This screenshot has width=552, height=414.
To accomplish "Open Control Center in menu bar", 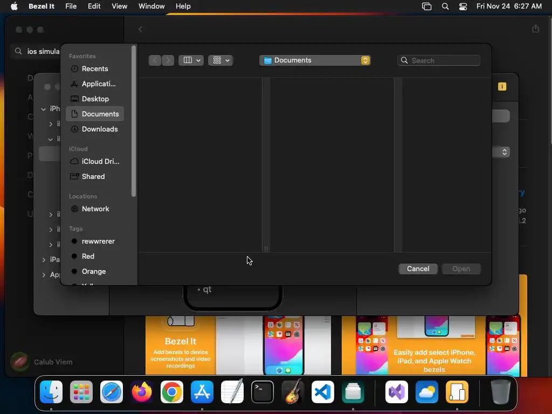I will (x=463, y=6).
